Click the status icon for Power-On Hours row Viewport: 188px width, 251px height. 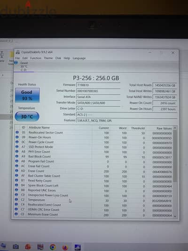click(17, 137)
